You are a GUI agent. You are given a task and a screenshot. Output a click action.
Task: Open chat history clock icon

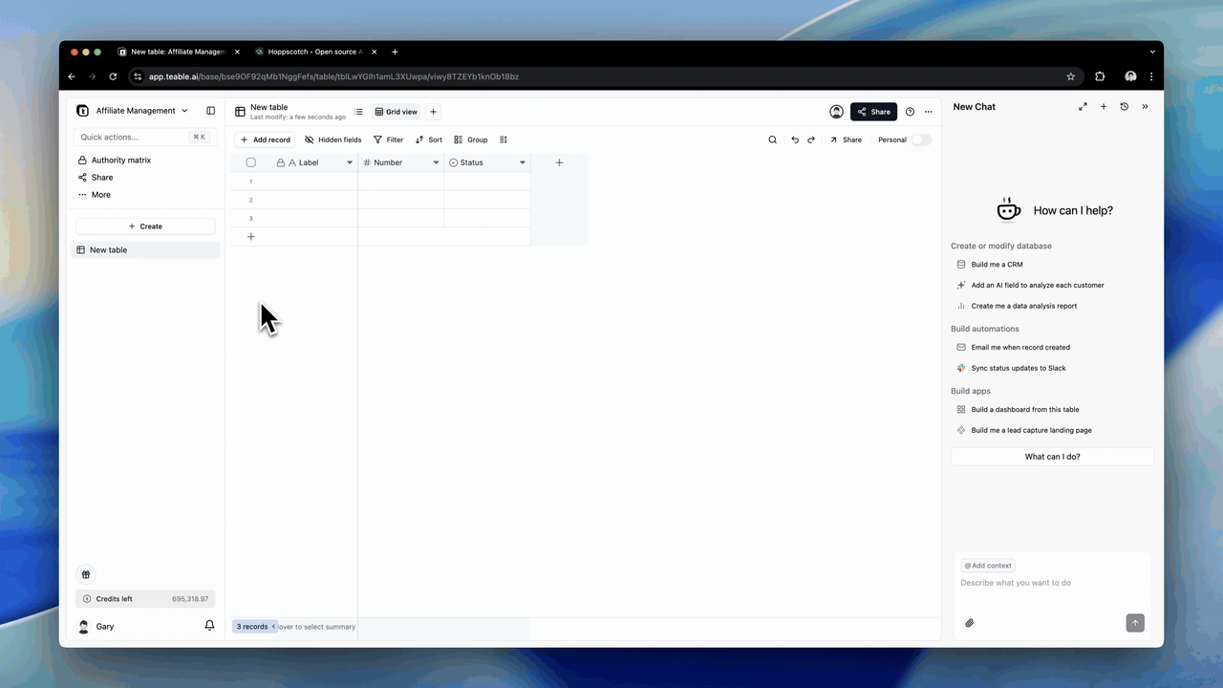point(1125,107)
